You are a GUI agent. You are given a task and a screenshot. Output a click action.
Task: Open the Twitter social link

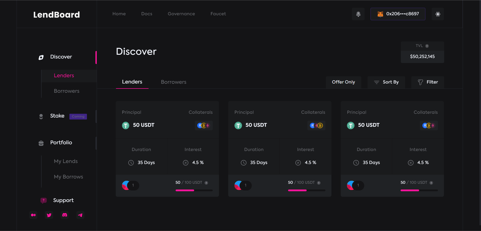49,215
